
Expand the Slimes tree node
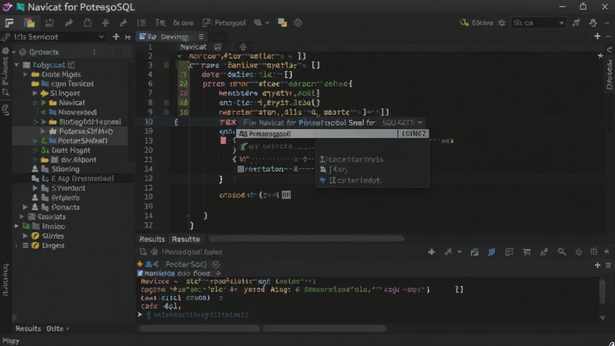point(25,235)
